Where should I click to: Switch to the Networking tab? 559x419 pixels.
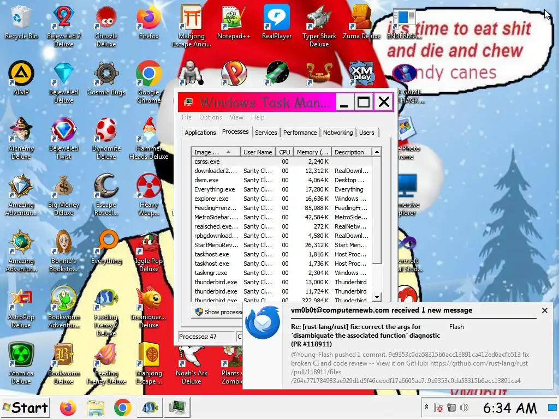pyautogui.click(x=338, y=133)
